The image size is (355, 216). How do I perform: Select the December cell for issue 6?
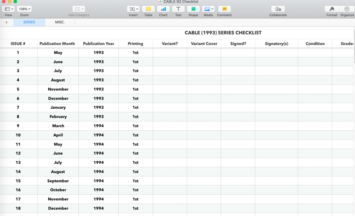pos(58,98)
